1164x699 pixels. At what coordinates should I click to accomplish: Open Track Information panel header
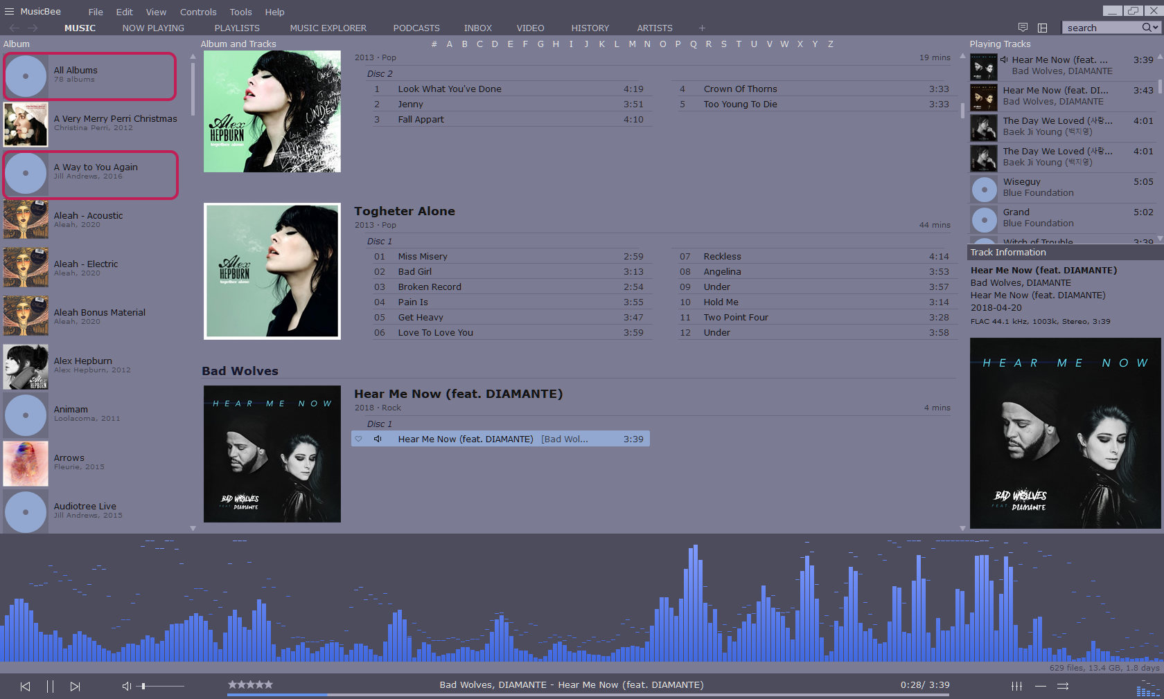click(1008, 252)
